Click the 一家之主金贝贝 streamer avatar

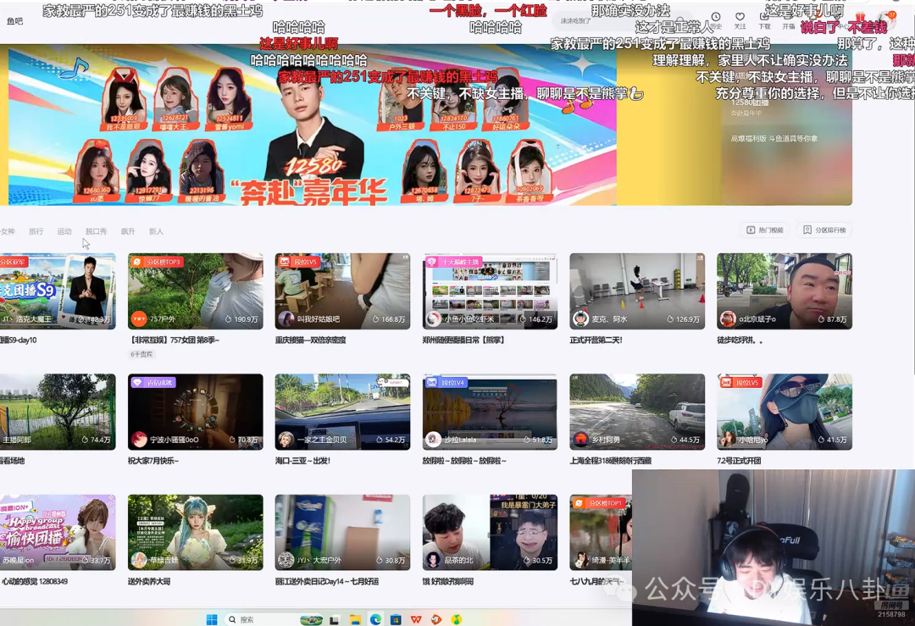point(286,440)
